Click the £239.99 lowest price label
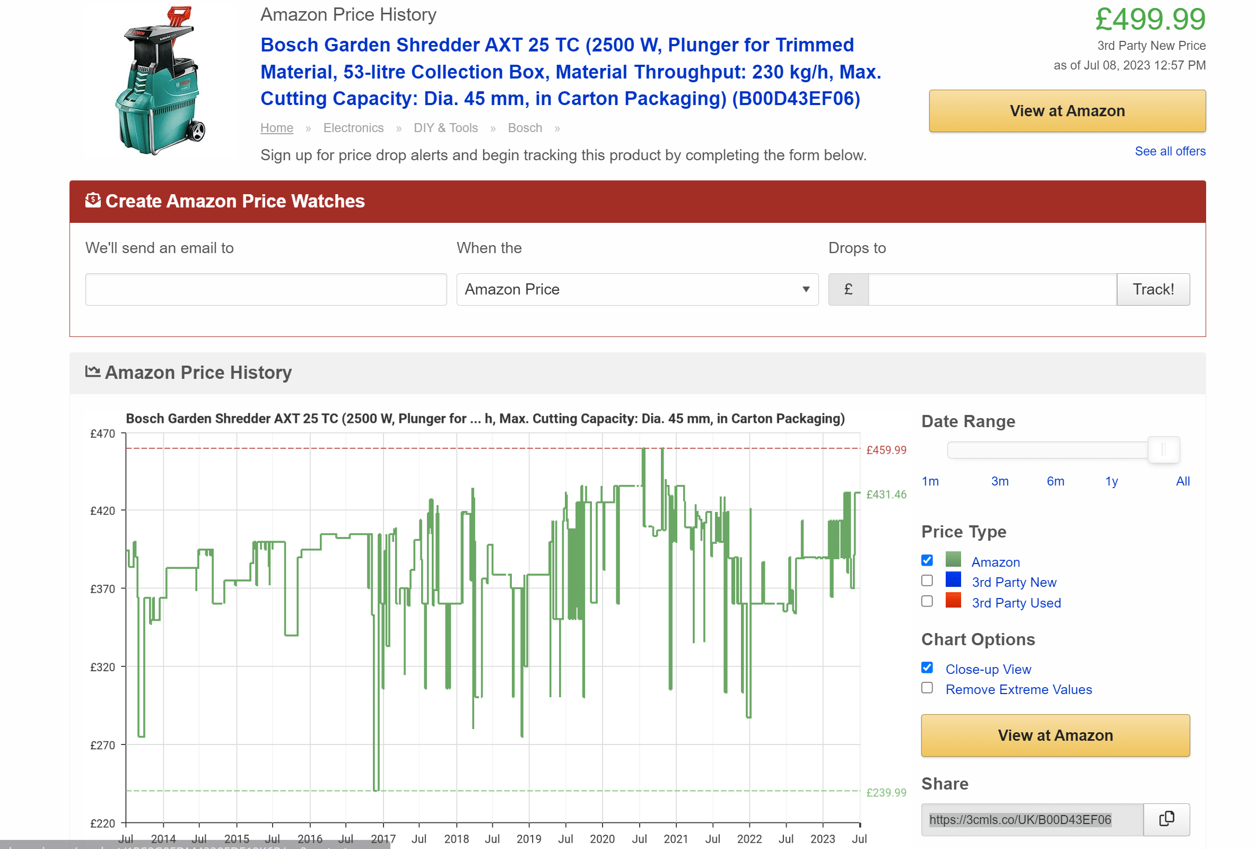The height and width of the screenshot is (849, 1256). [886, 792]
